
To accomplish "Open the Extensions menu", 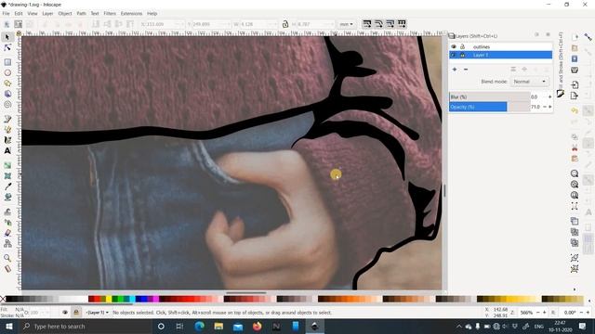I will pyautogui.click(x=131, y=13).
